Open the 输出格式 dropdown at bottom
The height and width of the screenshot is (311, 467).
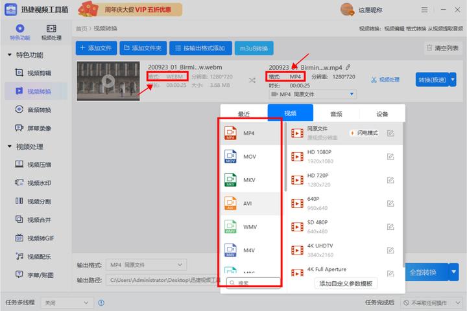point(146,265)
